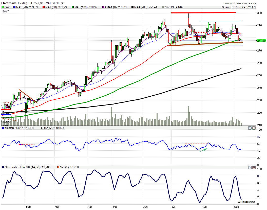Screen dimensions: 267x210
Task: Click the 'MA1 (20): 283,83' legend value
Action: (x=27, y=7)
